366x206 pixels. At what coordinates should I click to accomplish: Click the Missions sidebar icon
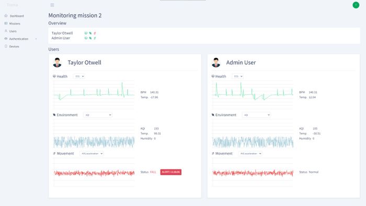click(x=6, y=24)
